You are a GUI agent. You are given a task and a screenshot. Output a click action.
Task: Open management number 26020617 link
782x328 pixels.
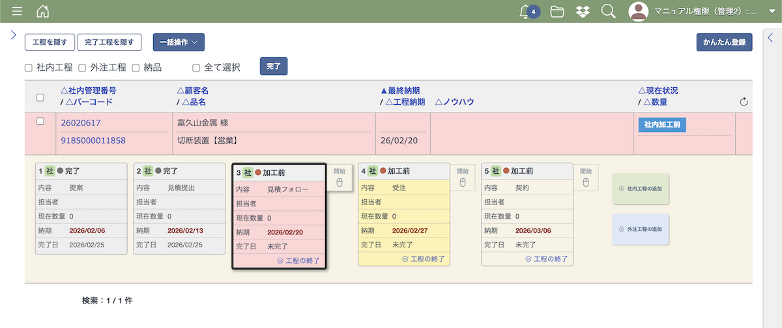(x=81, y=122)
